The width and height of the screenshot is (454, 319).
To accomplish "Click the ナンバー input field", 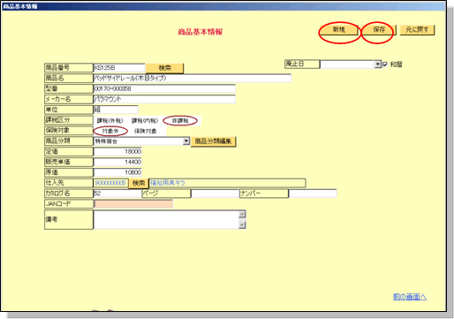I will [313, 194].
